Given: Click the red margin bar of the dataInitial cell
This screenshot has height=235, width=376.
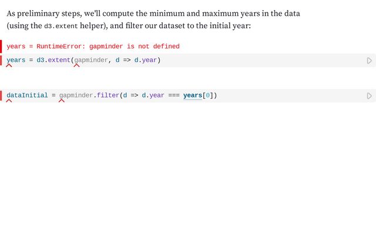Looking at the screenshot, I should pos(1,95).
